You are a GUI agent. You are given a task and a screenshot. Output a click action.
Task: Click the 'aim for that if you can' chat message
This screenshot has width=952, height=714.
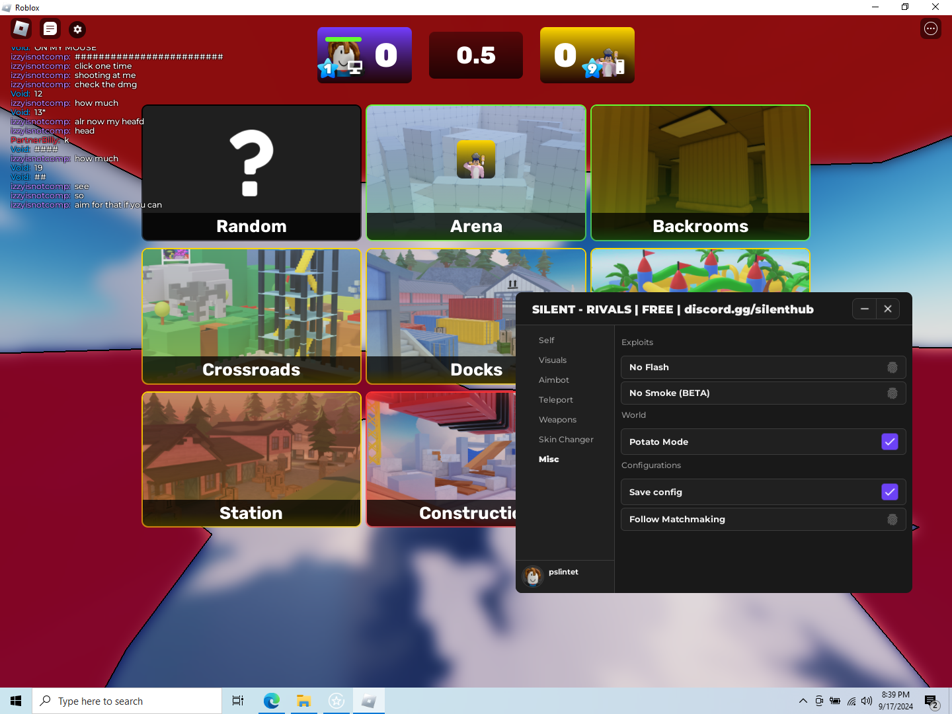click(x=118, y=205)
